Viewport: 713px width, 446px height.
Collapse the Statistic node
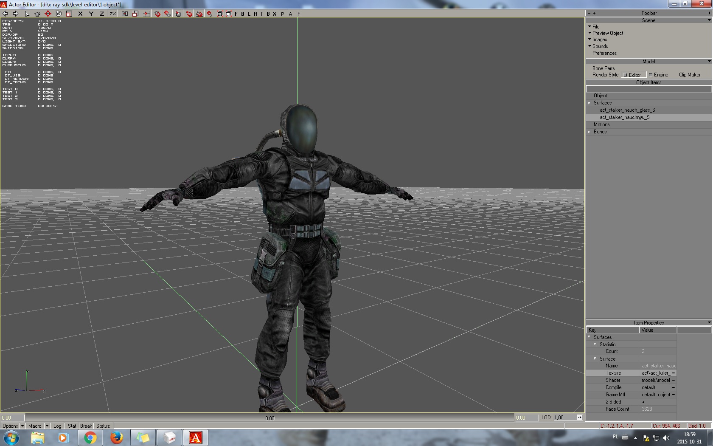pyautogui.click(x=595, y=344)
